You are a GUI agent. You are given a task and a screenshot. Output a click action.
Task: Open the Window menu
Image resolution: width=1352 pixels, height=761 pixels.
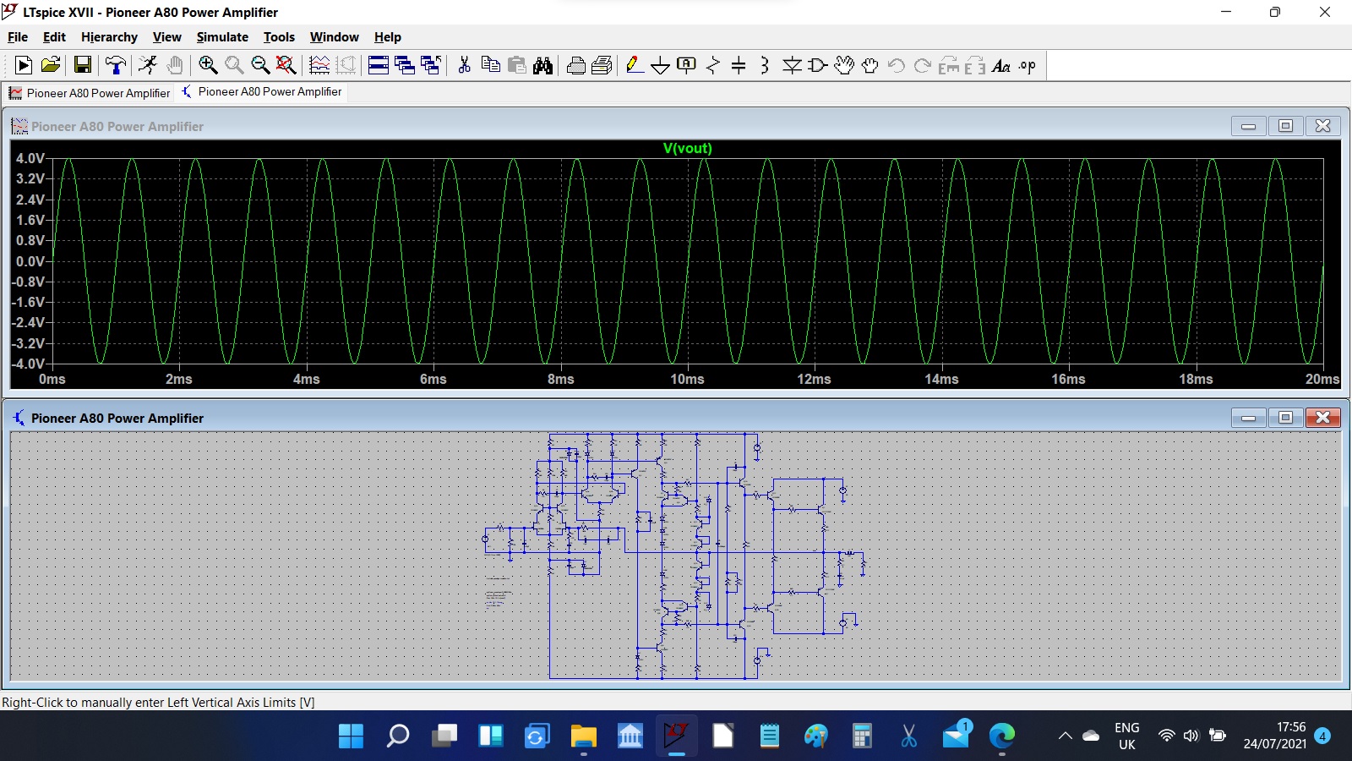334,37
